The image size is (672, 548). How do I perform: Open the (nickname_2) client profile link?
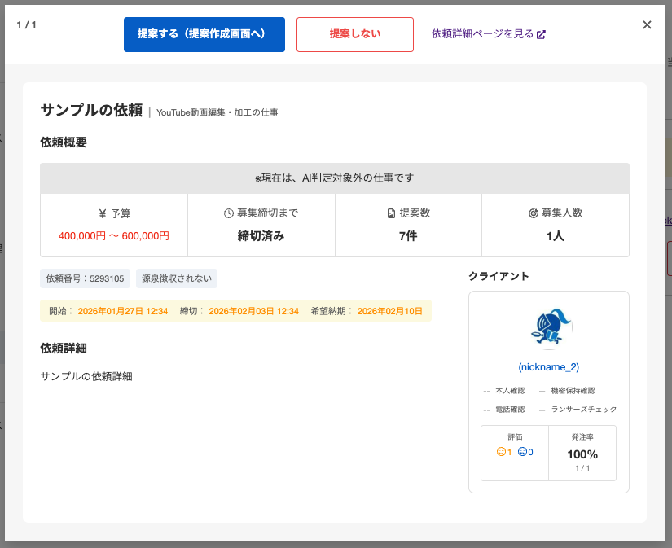[x=548, y=367]
